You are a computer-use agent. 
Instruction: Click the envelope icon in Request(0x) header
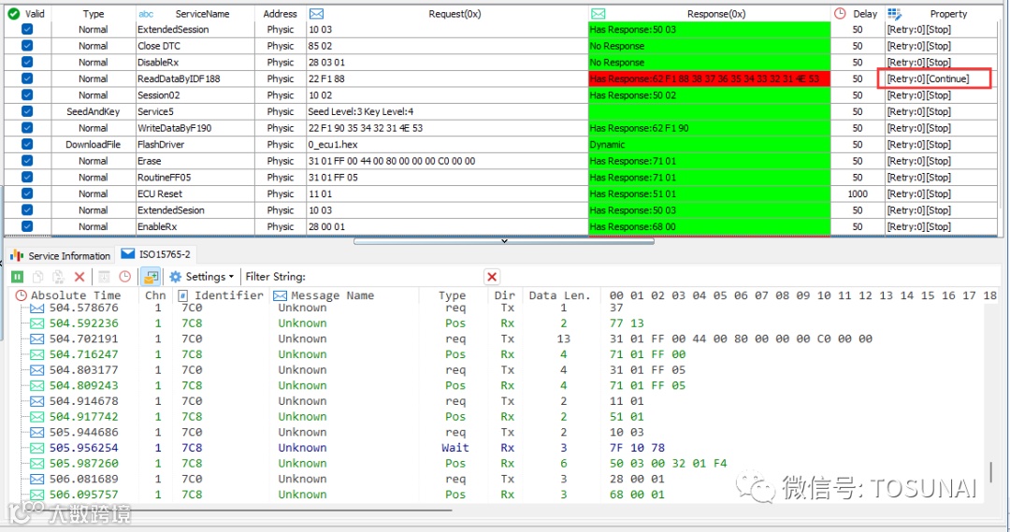pos(316,13)
